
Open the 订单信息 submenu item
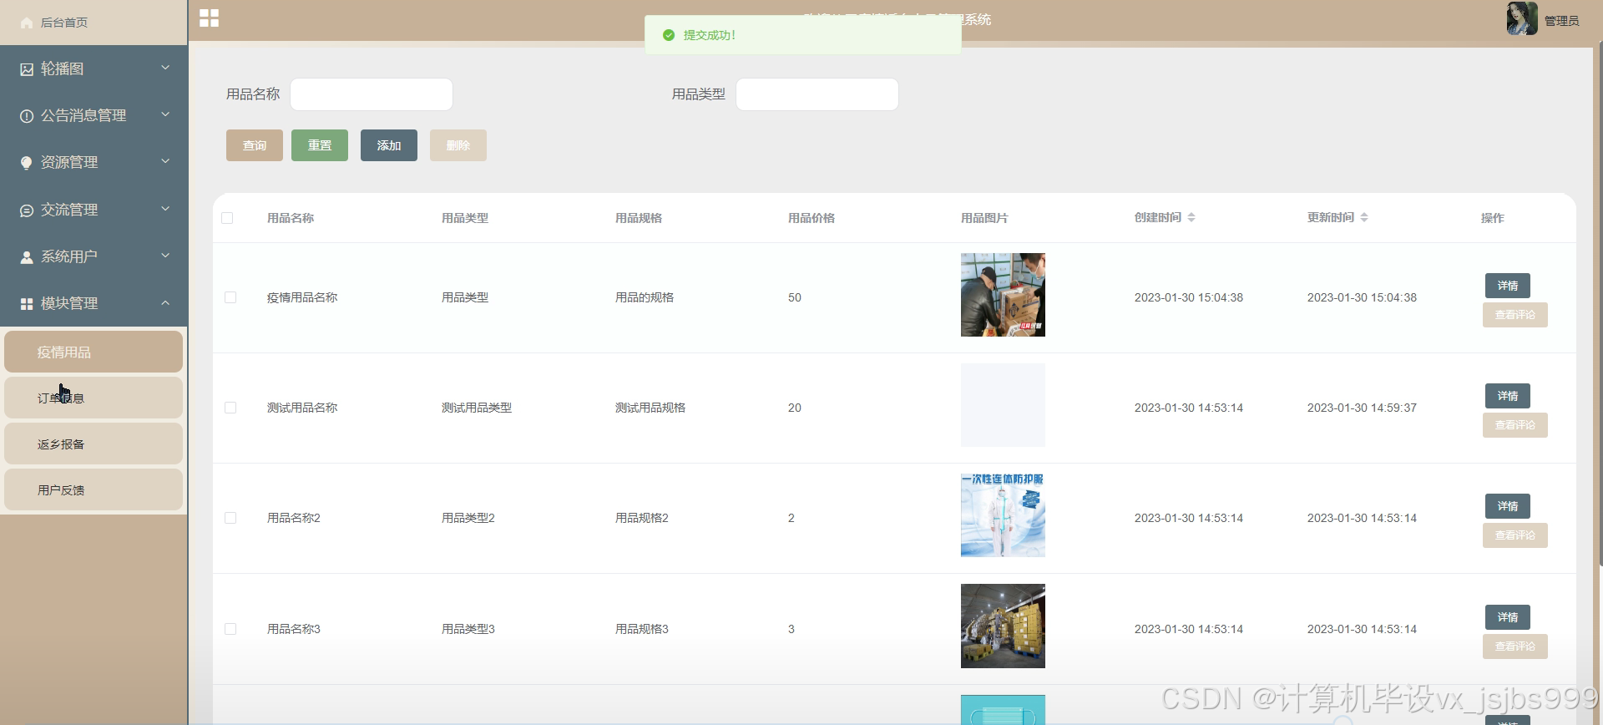point(94,398)
